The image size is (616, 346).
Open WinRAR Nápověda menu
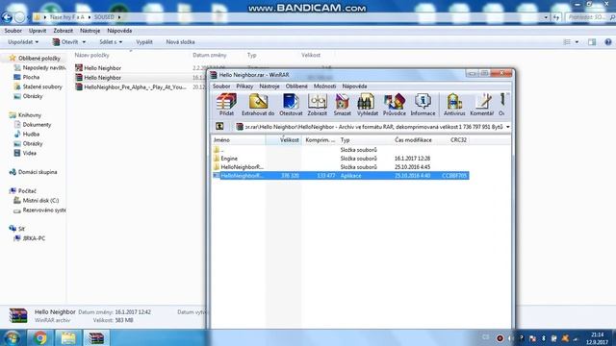point(354,86)
